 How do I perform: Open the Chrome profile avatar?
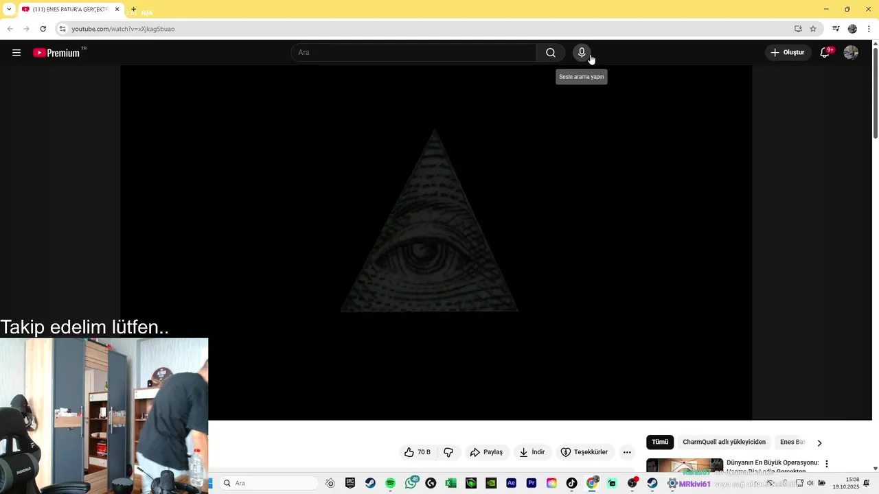[852, 29]
